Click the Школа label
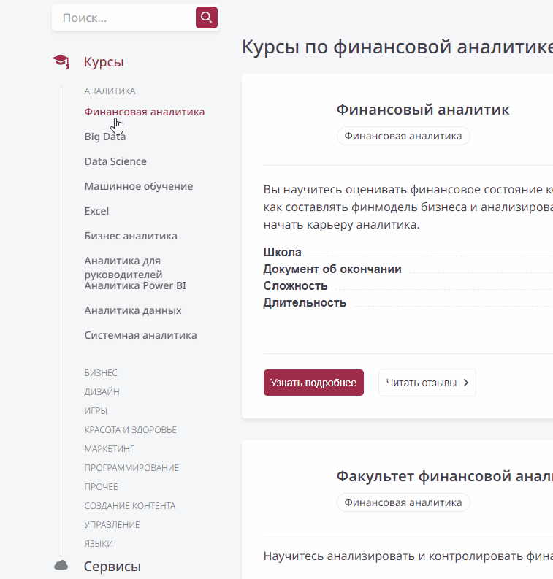This screenshot has width=553, height=579. pos(282,252)
